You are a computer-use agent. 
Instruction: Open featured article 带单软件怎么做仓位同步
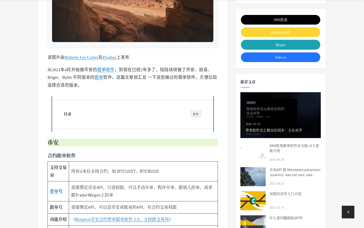(x=281, y=115)
